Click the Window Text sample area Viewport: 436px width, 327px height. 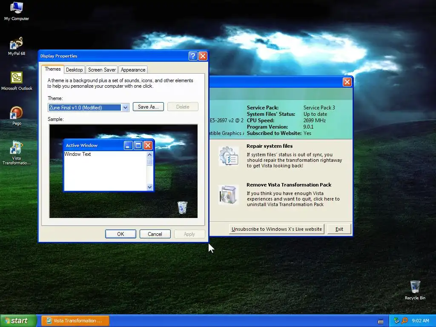pyautogui.click(x=105, y=171)
